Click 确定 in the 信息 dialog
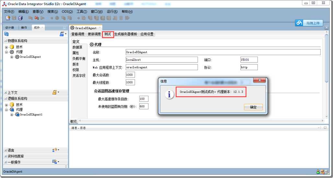This screenshot has height=178, width=333. pos(253,107)
